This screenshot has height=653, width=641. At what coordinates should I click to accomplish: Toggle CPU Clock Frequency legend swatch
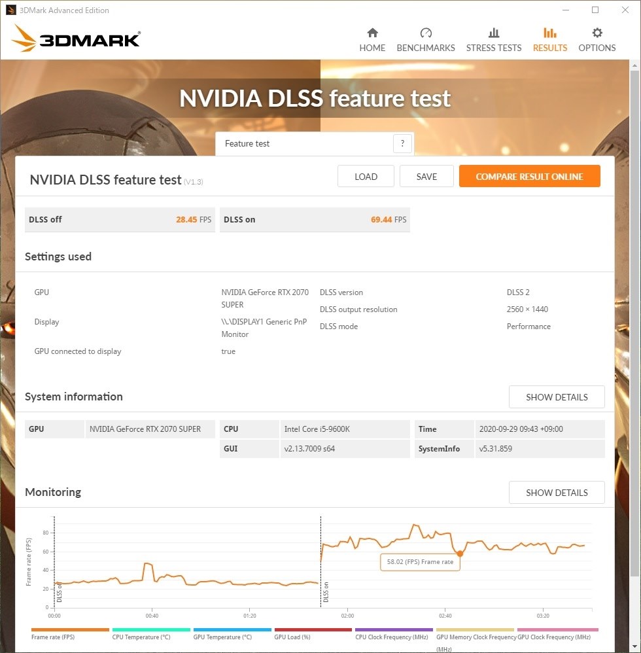[394, 629]
